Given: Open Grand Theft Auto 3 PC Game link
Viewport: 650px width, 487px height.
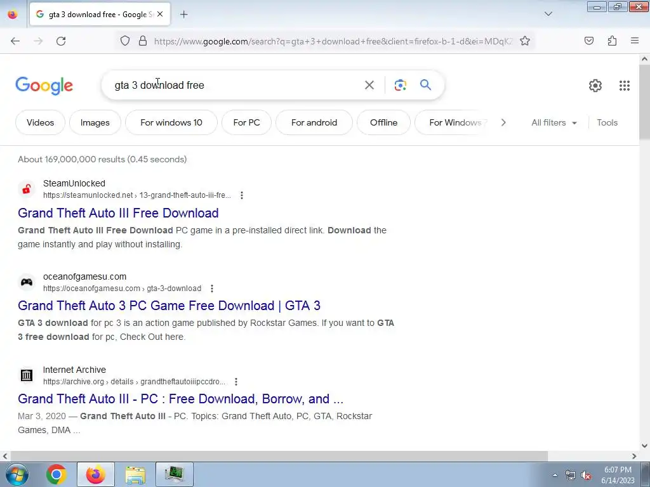Looking at the screenshot, I should pos(169,306).
